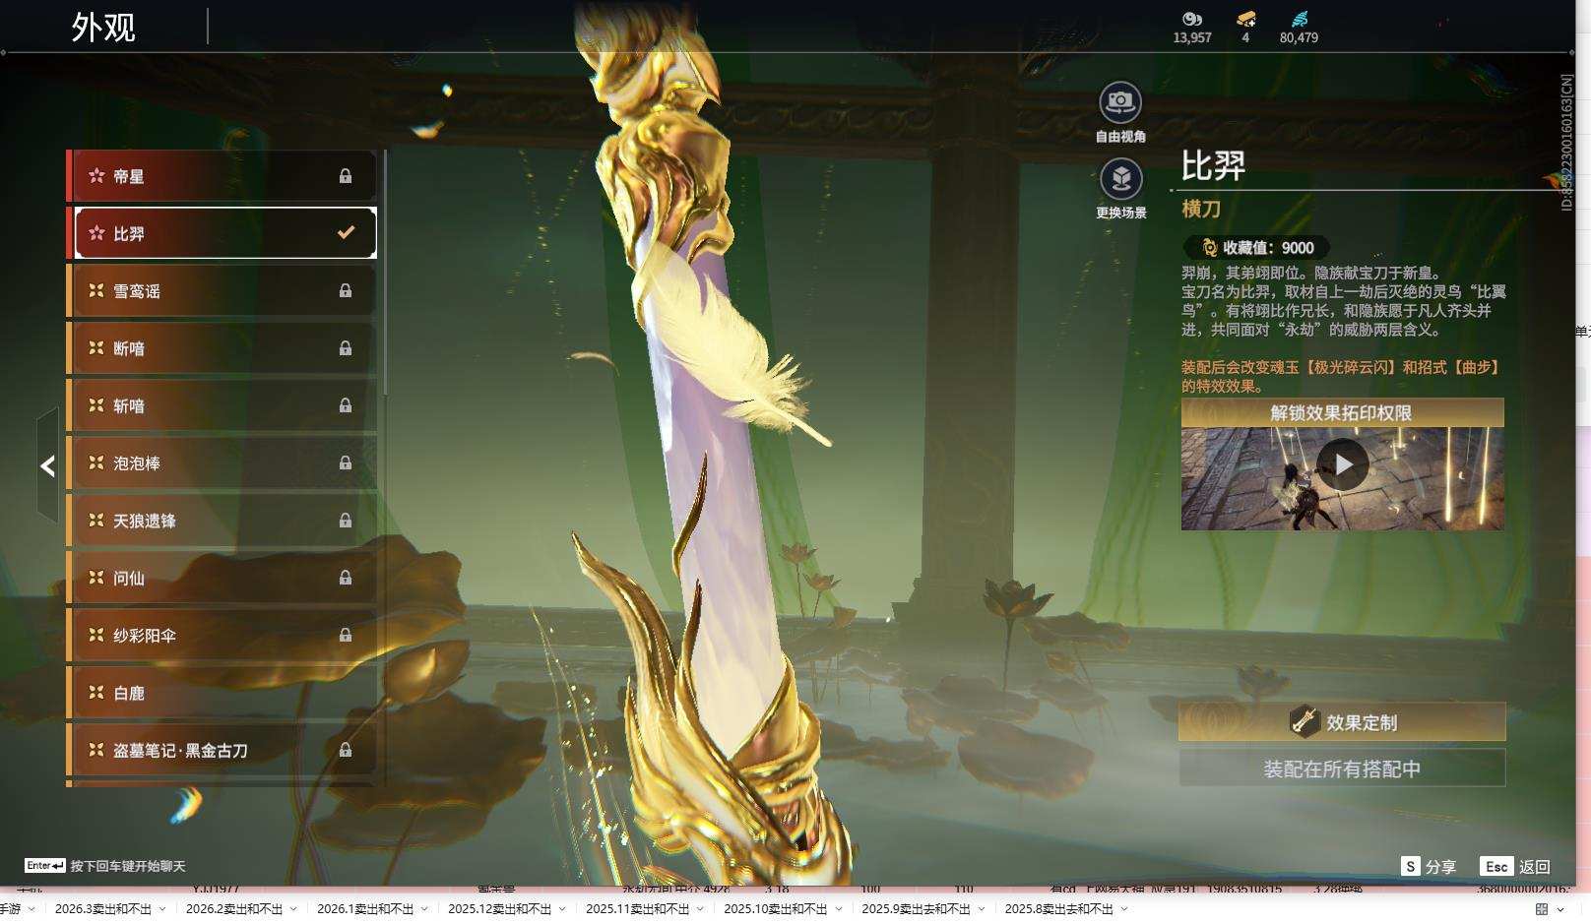This screenshot has width=1591, height=924.
Task: Click the spreadsheet grid view icon
Action: point(1542,909)
